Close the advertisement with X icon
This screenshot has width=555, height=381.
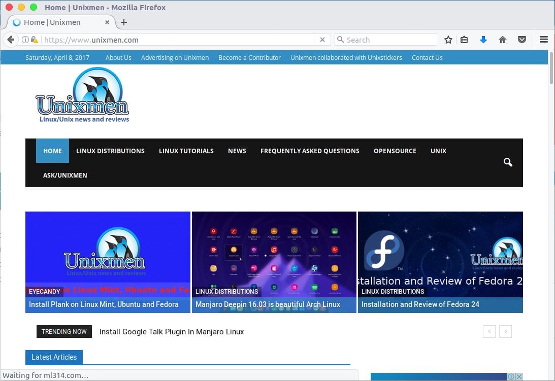coord(519,377)
